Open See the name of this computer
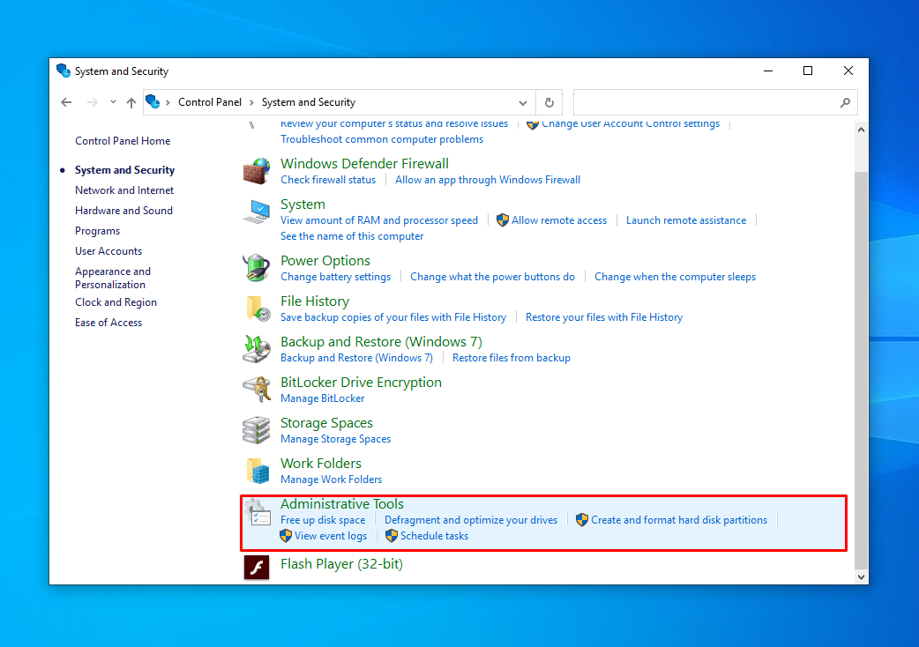This screenshot has height=647, width=919. (352, 236)
